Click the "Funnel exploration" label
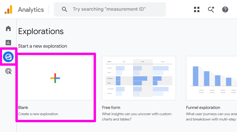Image resolution: width=237 pixels, height=132 pixels. coord(203,107)
